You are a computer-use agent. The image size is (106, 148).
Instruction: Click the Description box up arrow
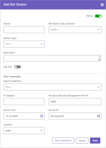tap(100, 57)
